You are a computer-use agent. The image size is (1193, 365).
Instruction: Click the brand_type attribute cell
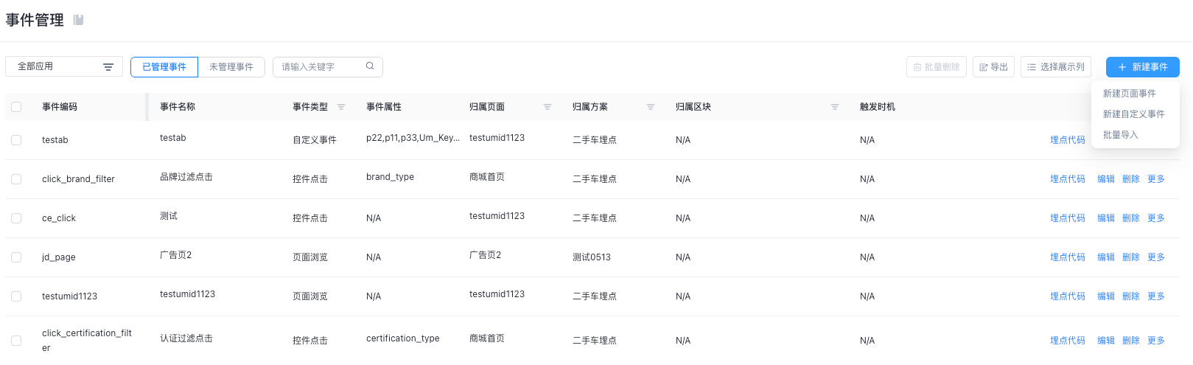coord(390,177)
